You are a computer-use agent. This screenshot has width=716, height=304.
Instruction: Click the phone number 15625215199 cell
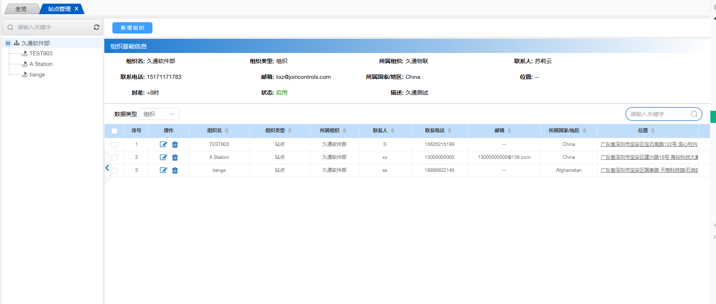[x=439, y=144]
